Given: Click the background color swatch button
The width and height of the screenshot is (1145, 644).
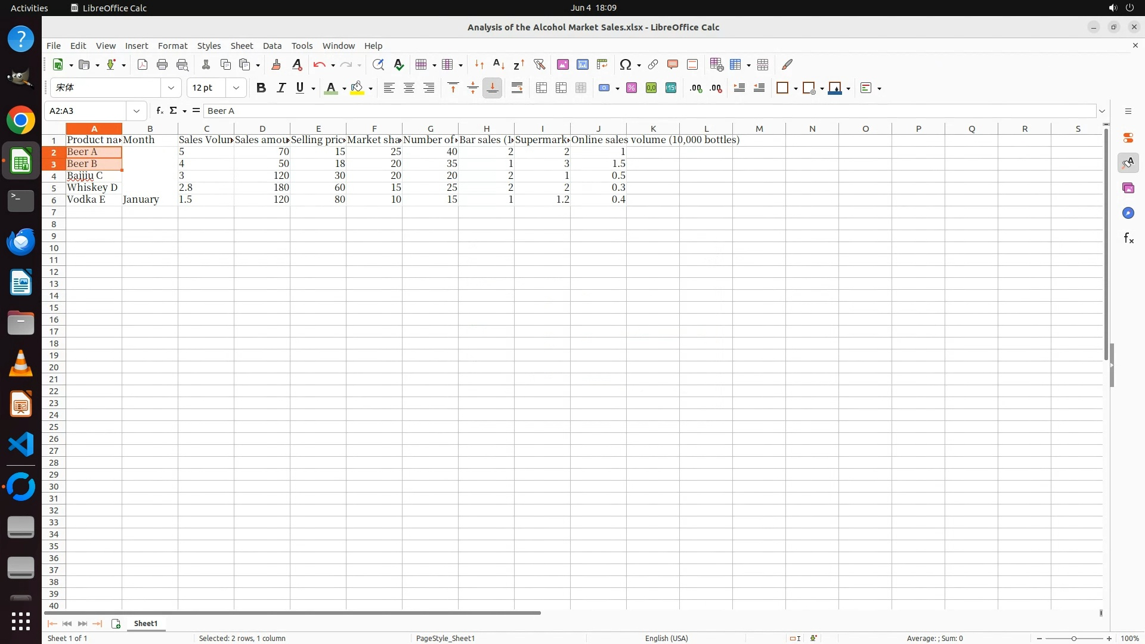Looking at the screenshot, I should click(357, 88).
